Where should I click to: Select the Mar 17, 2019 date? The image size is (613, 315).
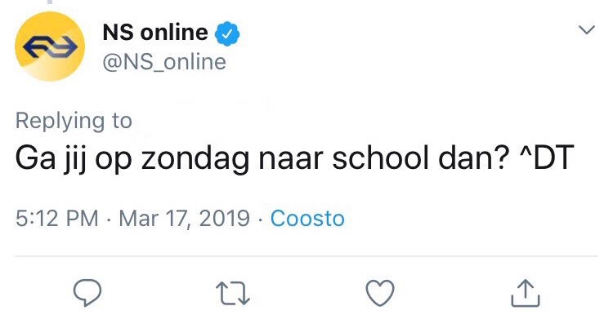coord(184,219)
